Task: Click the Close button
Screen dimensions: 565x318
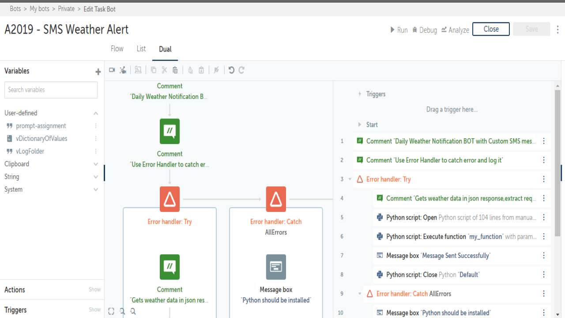Action: click(491, 29)
